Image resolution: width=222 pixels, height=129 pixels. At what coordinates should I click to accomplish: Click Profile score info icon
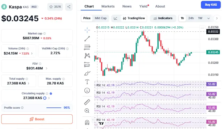tap(22, 108)
